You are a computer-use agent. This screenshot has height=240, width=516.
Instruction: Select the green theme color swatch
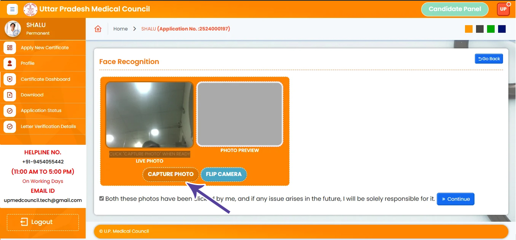491,29
